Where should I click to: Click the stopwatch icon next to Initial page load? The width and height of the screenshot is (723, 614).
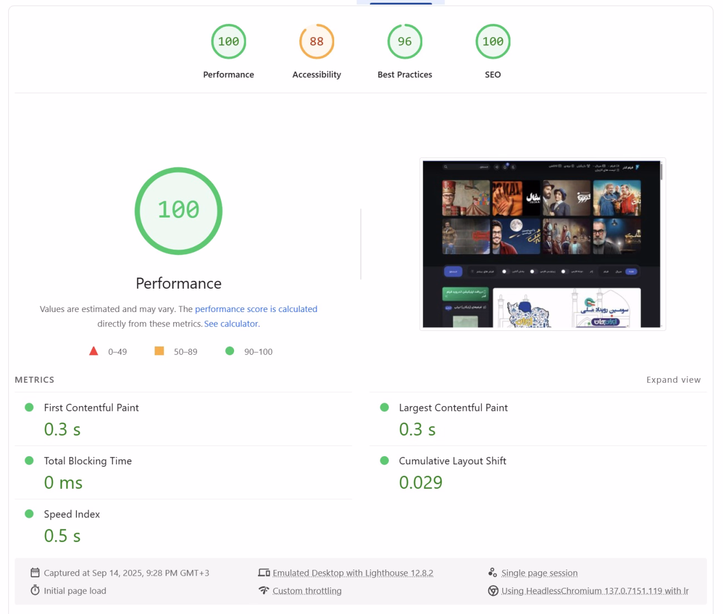[x=35, y=591]
